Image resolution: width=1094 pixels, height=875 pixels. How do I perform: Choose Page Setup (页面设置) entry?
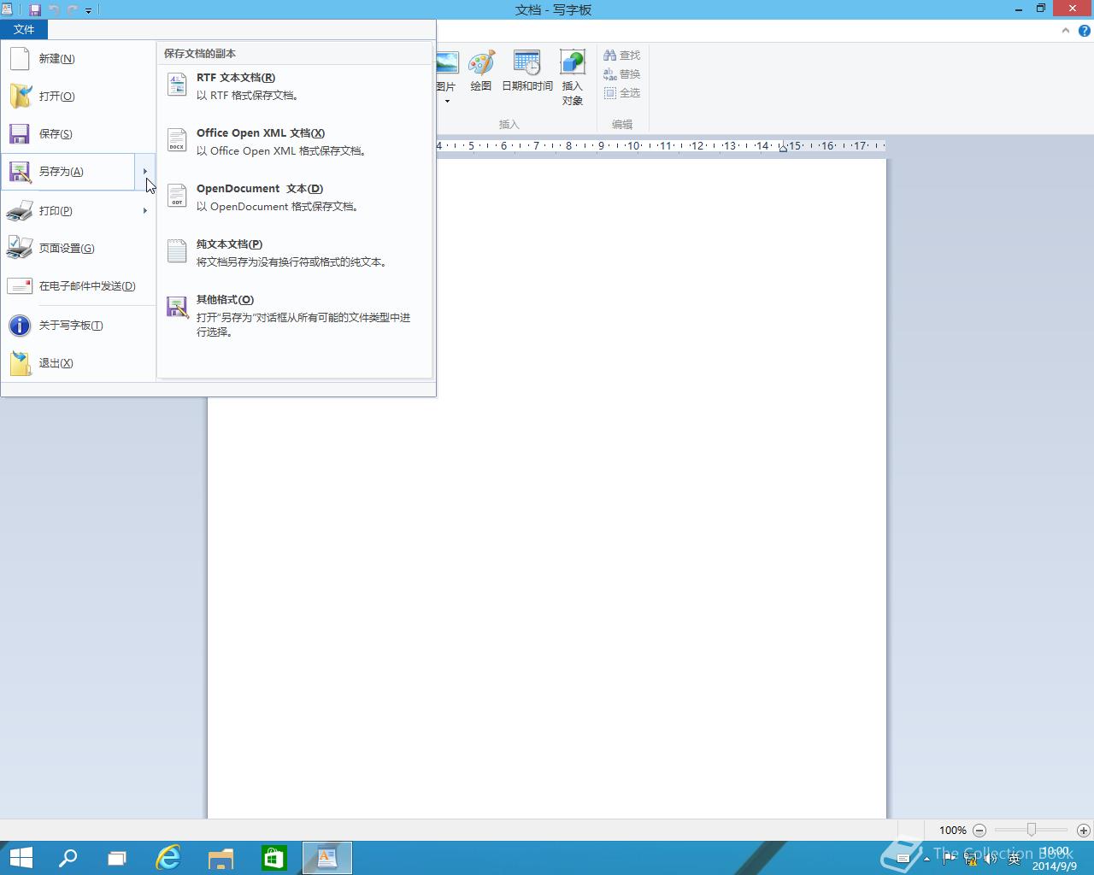coord(78,248)
